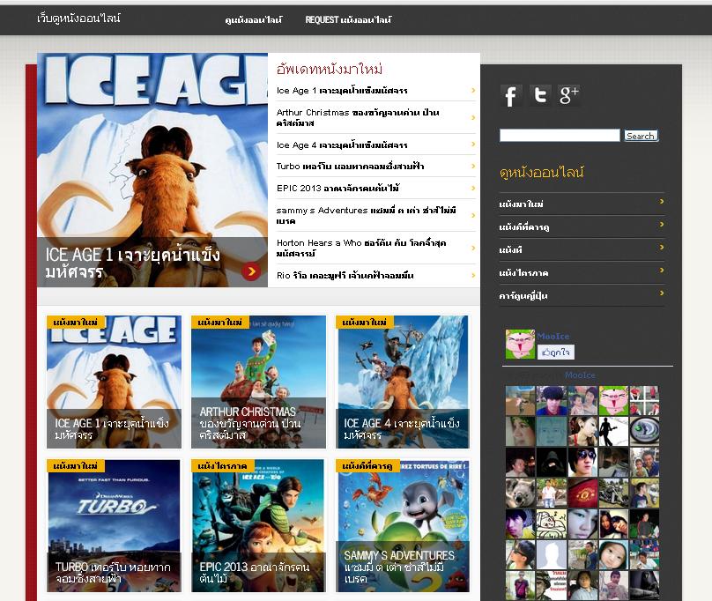
Task: Click the red football crest fan avatar
Action: [582, 493]
